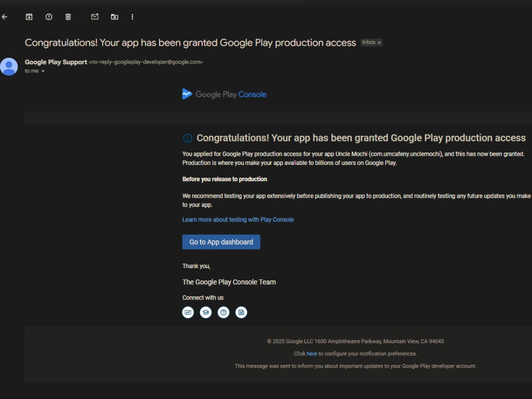532x399 pixels.
Task: Open the blog document icon under Connect with us
Action: pyautogui.click(x=241, y=312)
